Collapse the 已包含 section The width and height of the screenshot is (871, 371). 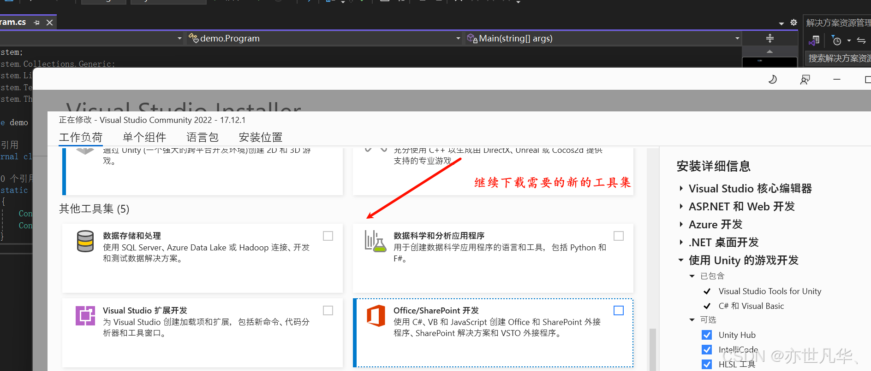pos(692,276)
